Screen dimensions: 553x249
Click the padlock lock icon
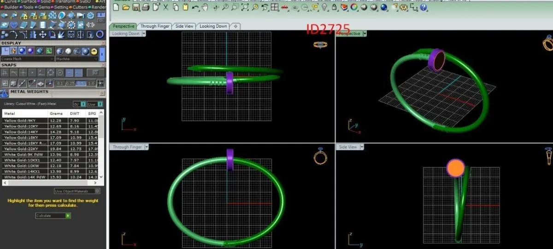pos(334,7)
